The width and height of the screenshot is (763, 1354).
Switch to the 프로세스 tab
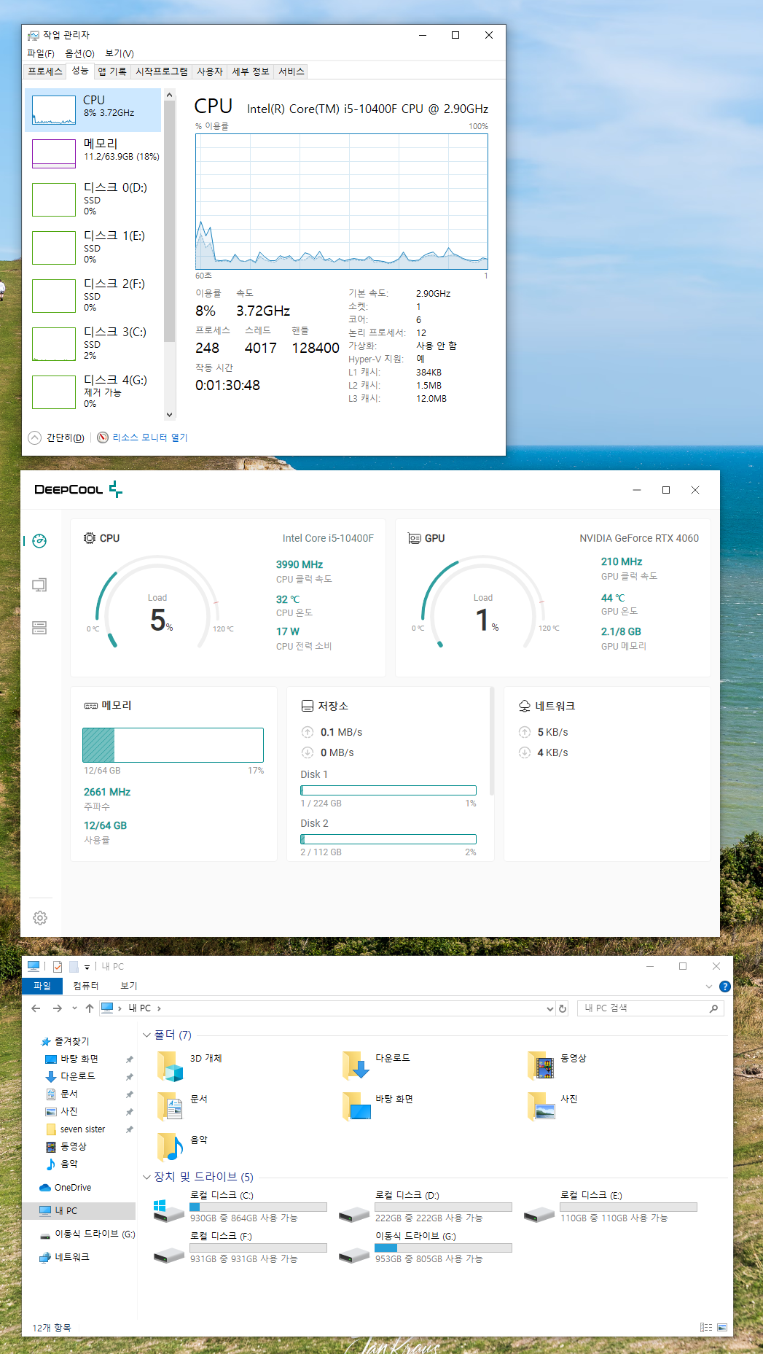[45, 71]
